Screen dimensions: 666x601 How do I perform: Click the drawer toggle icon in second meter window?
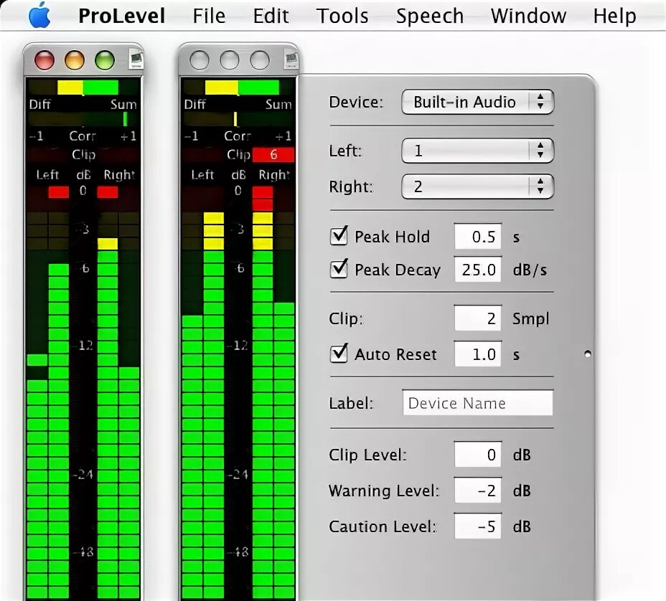[x=291, y=60]
